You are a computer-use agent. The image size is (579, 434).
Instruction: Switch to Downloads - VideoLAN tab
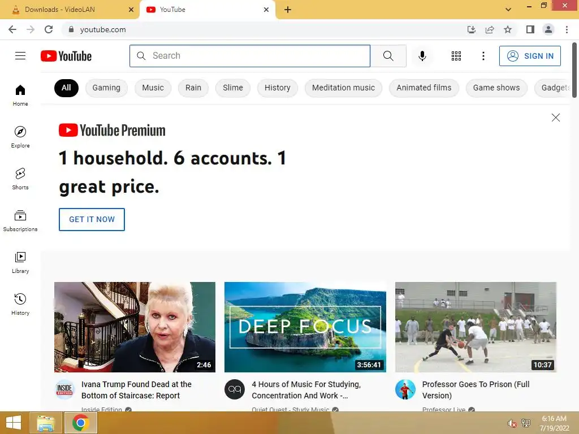[x=70, y=10]
